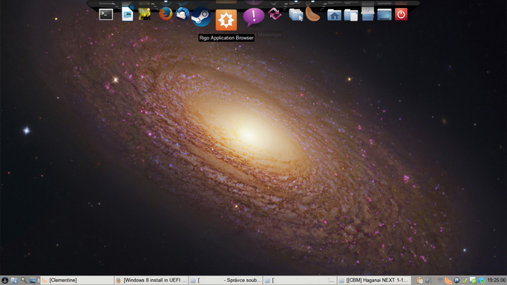Viewport: 507px width, 285px height.
Task: Click the blue cloud sync tray icon
Action: 481,281
